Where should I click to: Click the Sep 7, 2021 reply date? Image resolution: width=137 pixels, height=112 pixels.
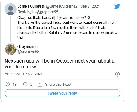pyautogui.click(x=90, y=6)
